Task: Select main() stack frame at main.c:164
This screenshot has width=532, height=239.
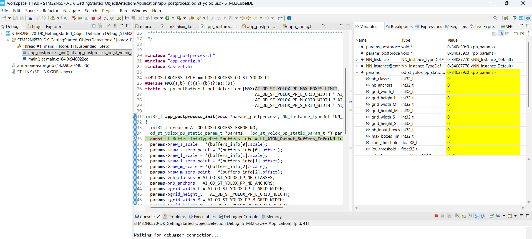Action: 58,59
